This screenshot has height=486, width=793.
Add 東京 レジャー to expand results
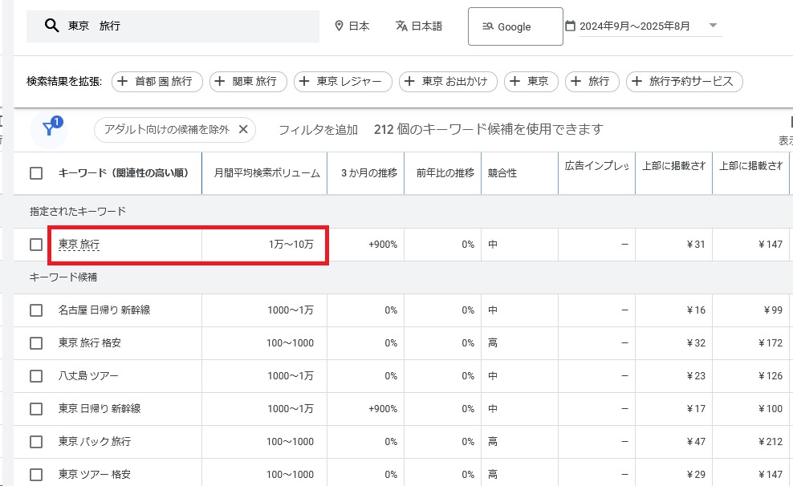pos(343,81)
